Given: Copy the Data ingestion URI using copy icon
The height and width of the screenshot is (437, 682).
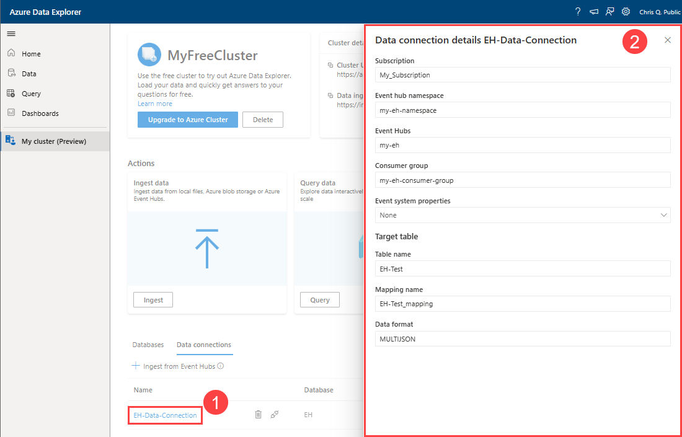Looking at the screenshot, I should click(x=330, y=95).
